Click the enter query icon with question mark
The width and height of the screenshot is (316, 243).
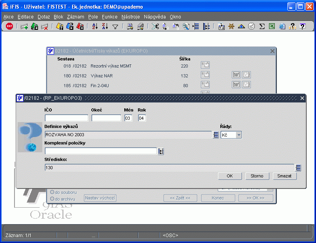pos(60,26)
